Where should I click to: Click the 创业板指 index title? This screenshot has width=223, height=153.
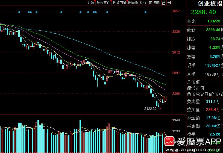click(x=210, y=3)
